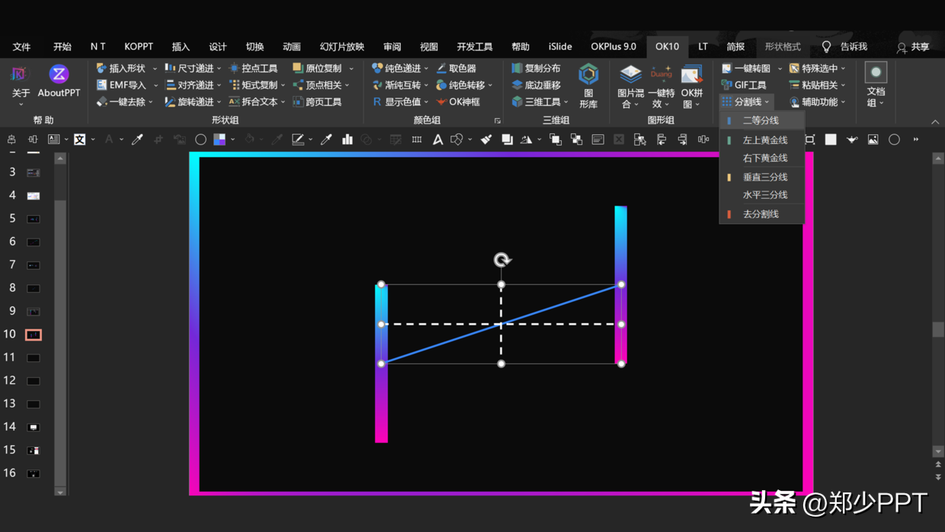Select 垂直三分线 in the menu

pyautogui.click(x=762, y=177)
